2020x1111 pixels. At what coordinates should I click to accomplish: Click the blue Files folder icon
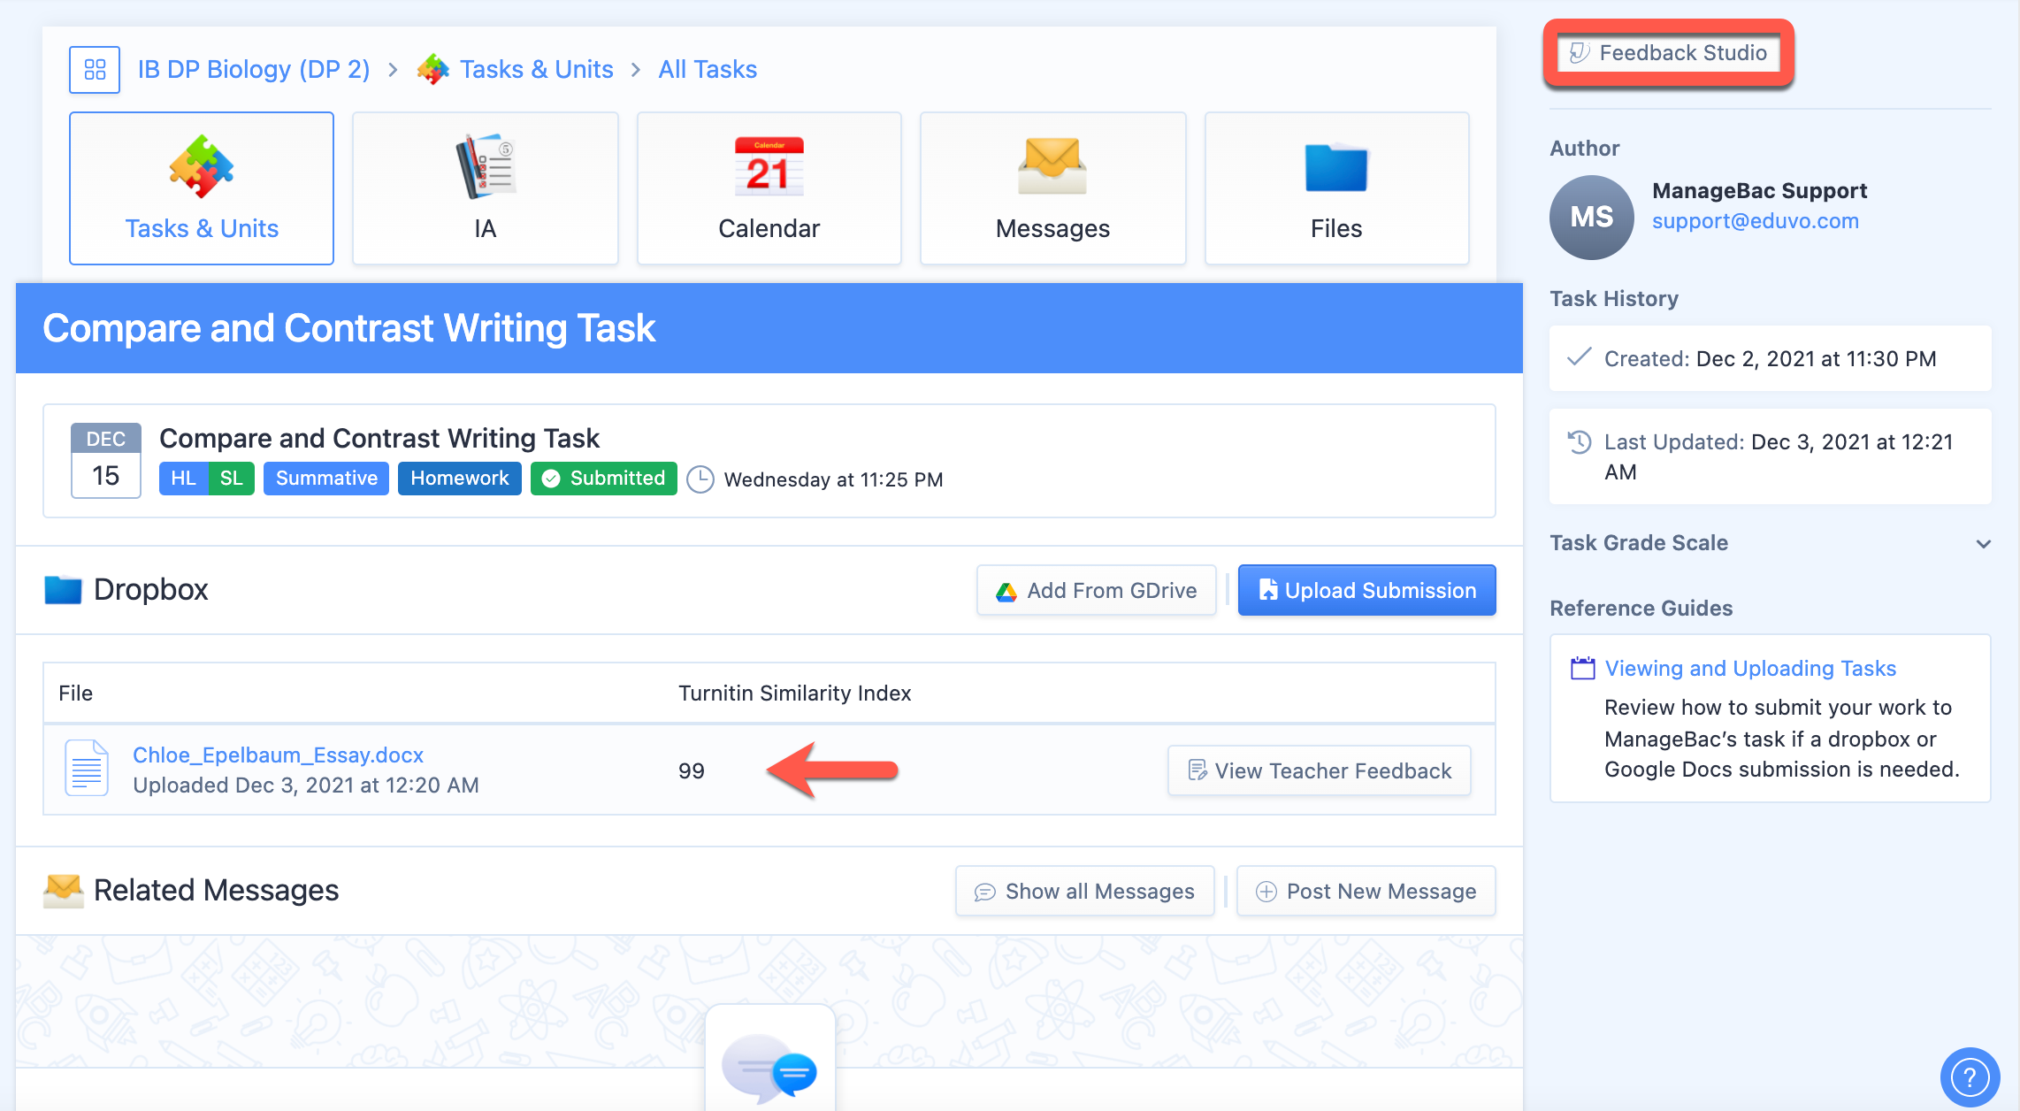point(1335,166)
